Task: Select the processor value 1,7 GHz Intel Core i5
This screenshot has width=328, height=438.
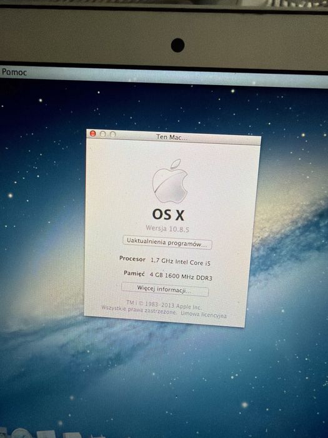Action: 180,262
